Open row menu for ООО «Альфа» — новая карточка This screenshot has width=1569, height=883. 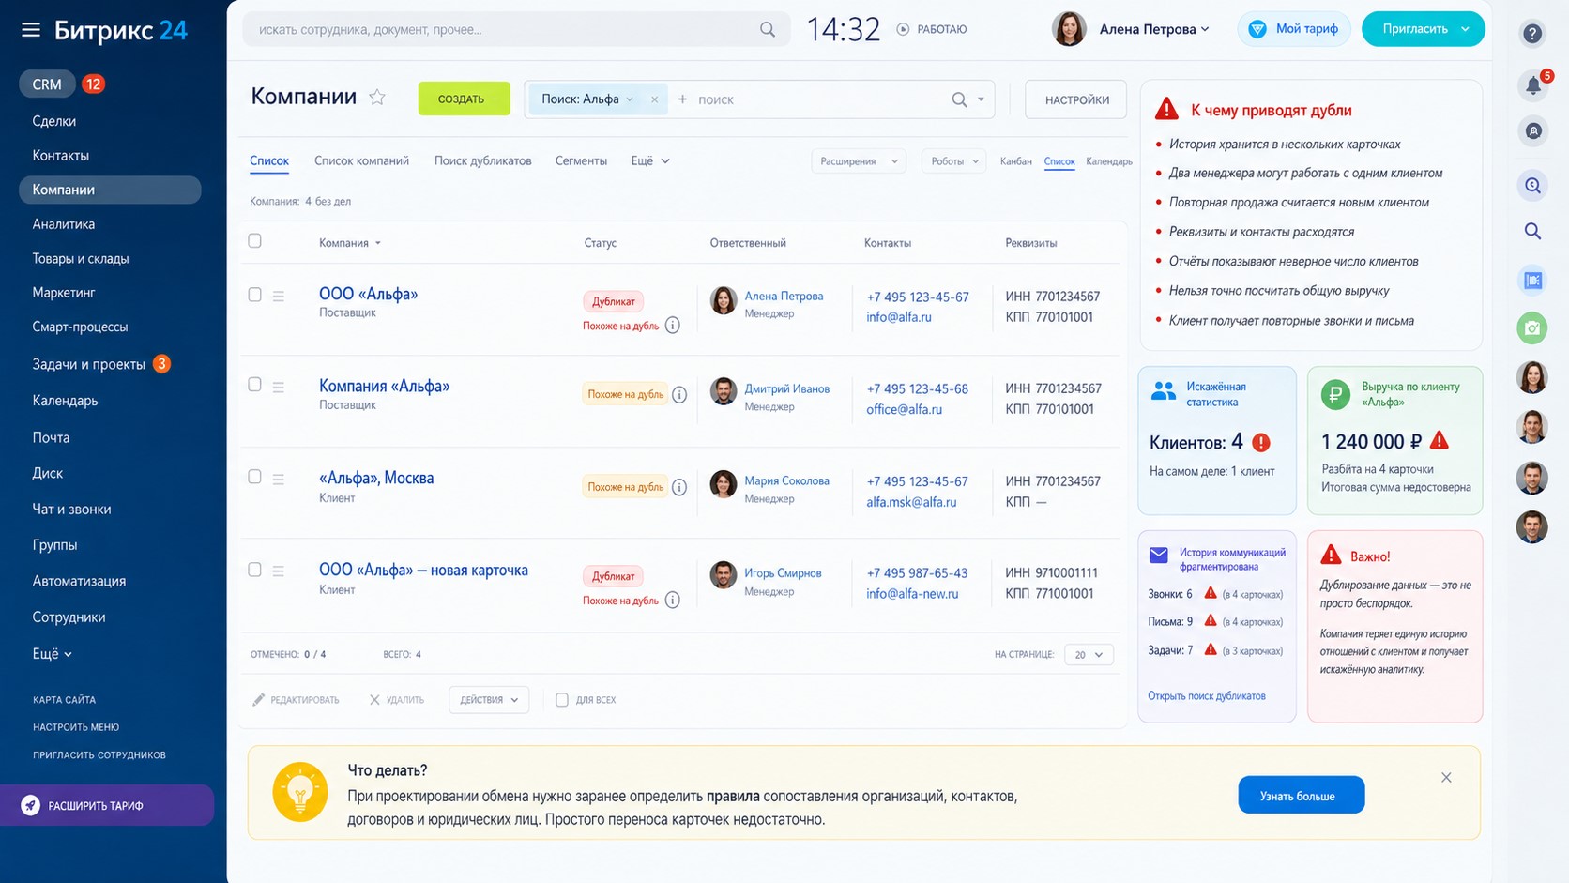(279, 571)
